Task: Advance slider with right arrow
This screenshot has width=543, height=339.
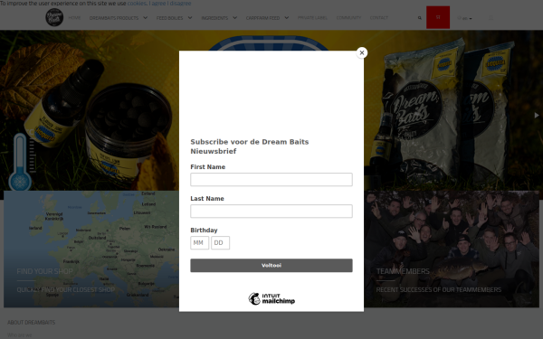Action: coord(537,115)
